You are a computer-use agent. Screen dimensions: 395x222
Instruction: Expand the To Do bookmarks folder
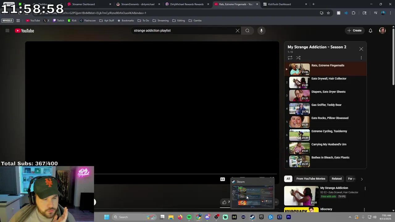(x=143, y=21)
